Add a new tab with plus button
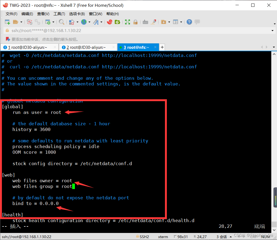Image resolution: width=277 pixels, height=240 pixels. (x=162, y=47)
